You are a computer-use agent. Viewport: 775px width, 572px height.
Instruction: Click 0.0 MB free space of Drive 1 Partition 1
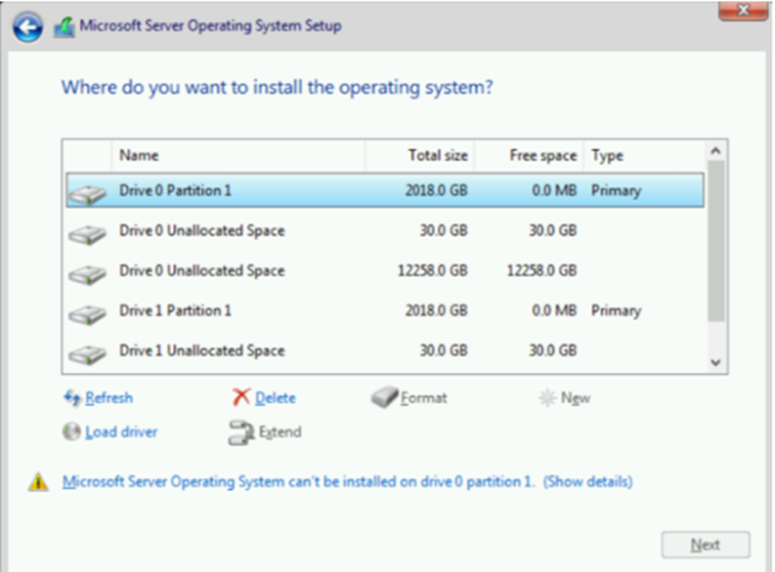coord(554,310)
